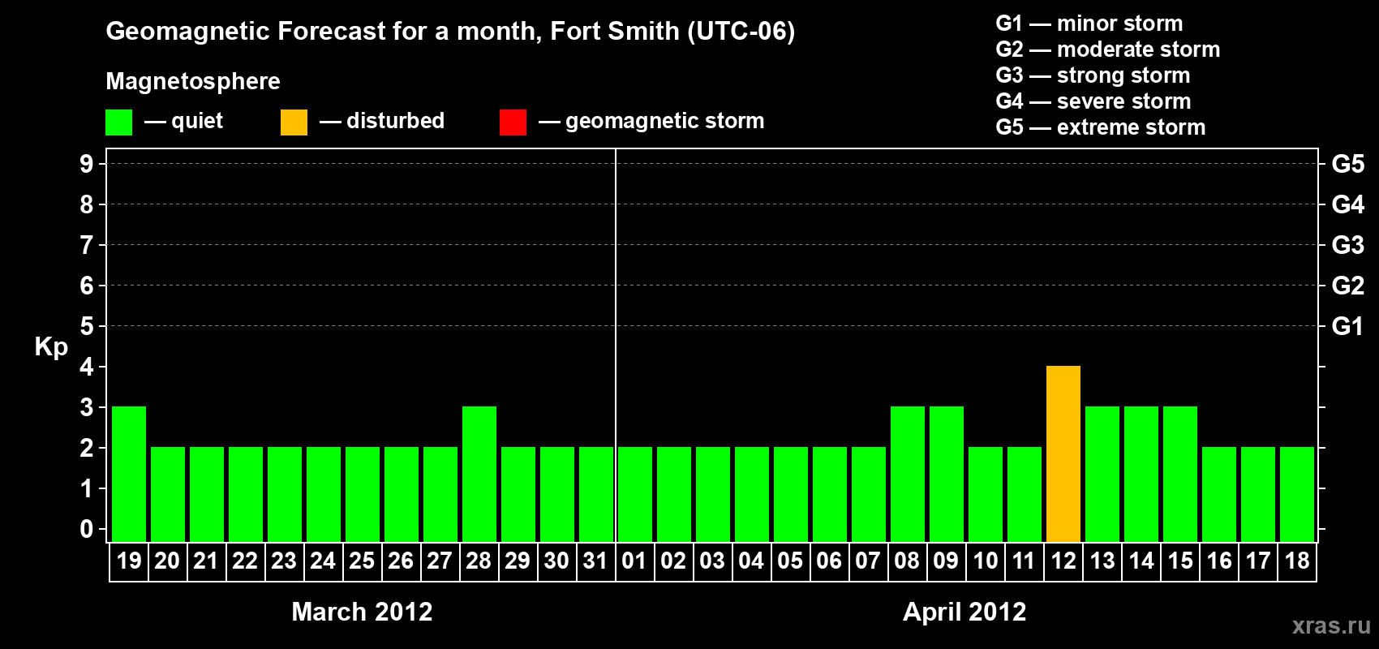Click the '— geomagnetic storm' legend label
1379x649 pixels.
coord(651,122)
